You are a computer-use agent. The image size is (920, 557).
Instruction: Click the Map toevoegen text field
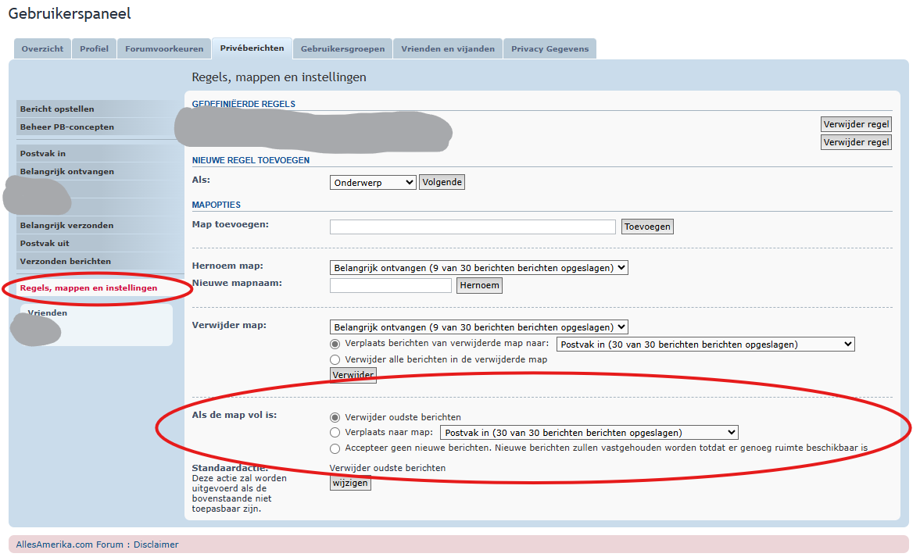472,227
